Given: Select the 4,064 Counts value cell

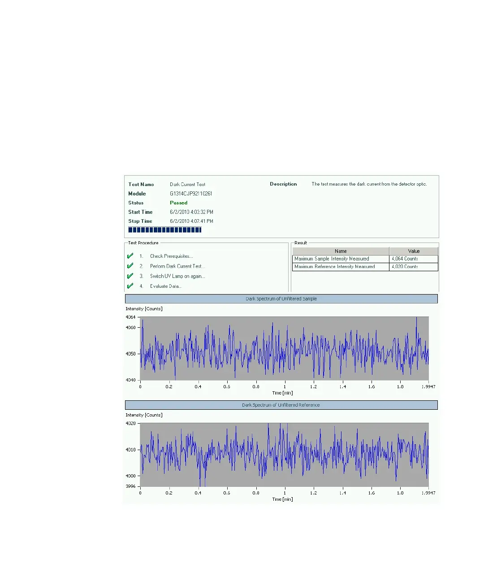Looking at the screenshot, I should pos(414,259).
